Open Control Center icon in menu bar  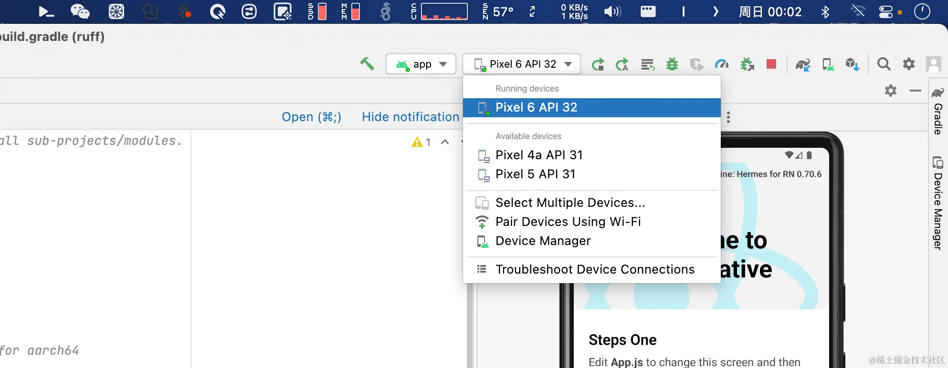886,11
